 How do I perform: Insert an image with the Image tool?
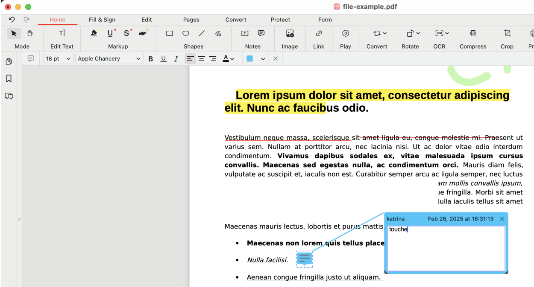click(290, 33)
